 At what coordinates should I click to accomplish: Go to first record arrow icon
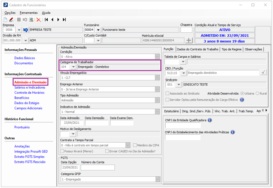pyautogui.click(x=46, y=20)
